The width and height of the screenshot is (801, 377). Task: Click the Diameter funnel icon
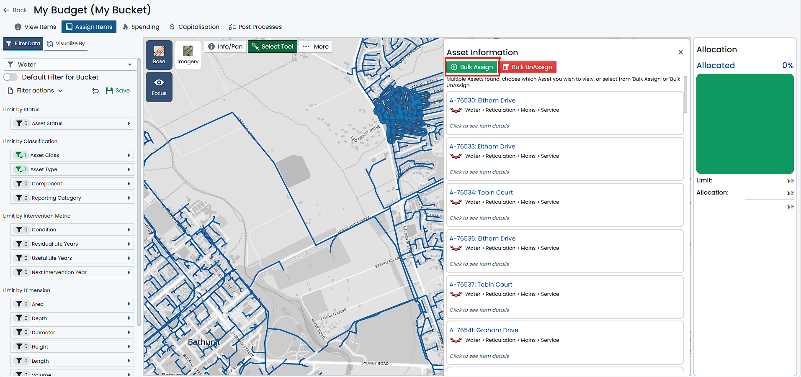coord(19,333)
